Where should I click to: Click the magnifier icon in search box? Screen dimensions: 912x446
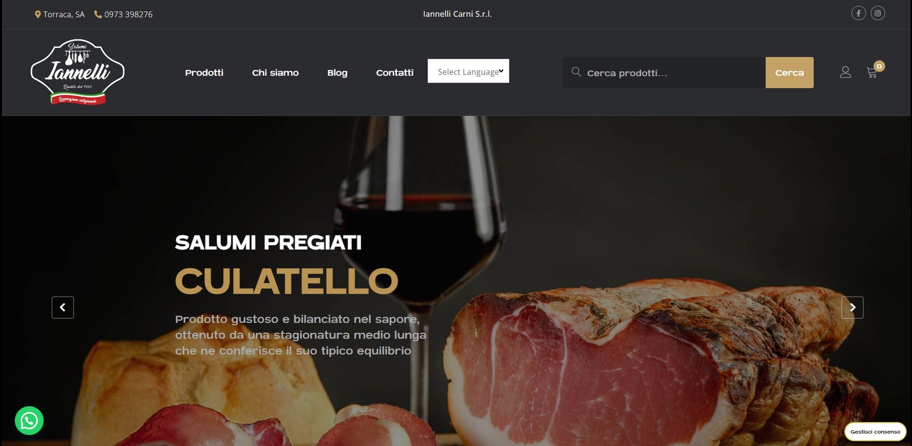coord(576,72)
